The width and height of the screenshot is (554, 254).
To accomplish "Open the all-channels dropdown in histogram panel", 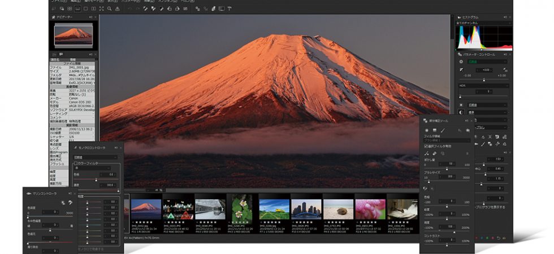I will point(483,23).
